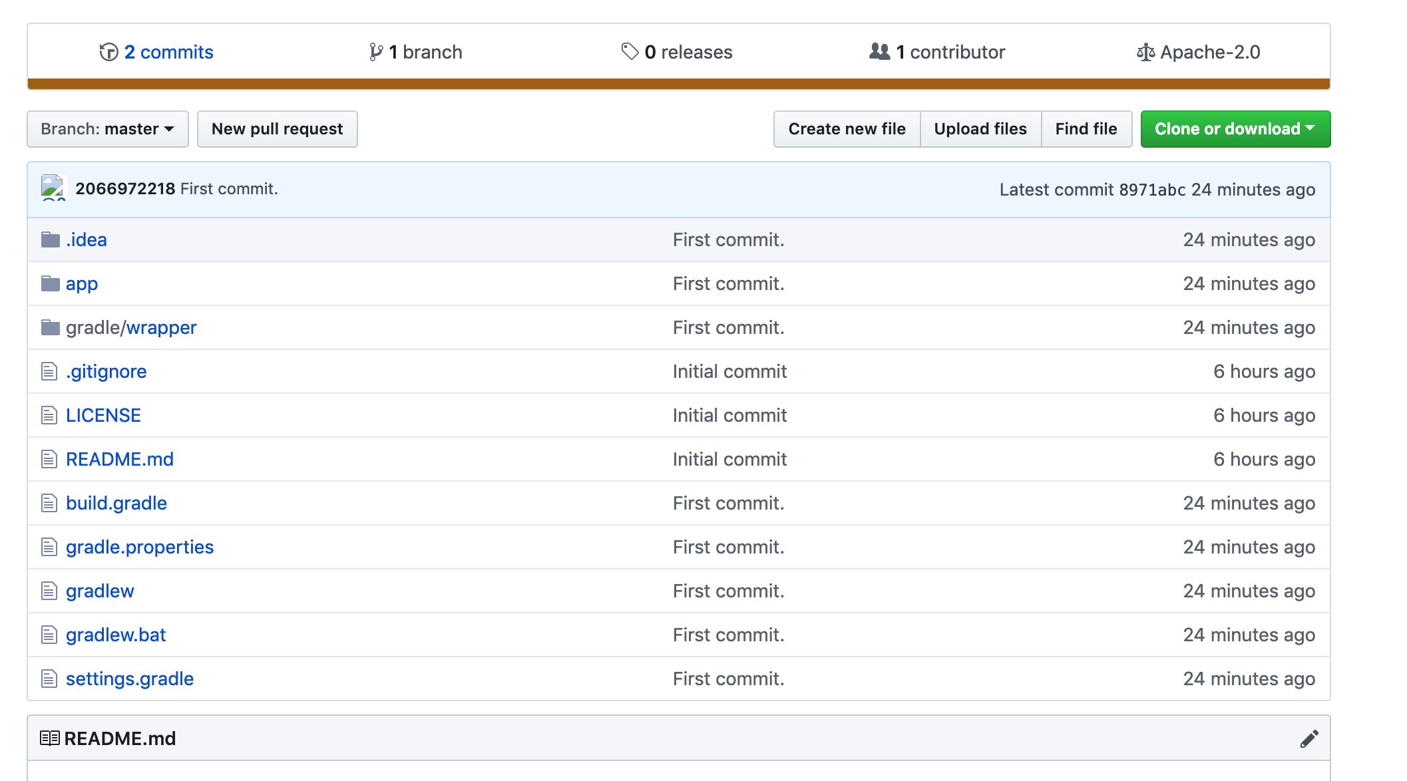The height and width of the screenshot is (781, 1407).
Task: Open the app folder
Action: [82, 283]
